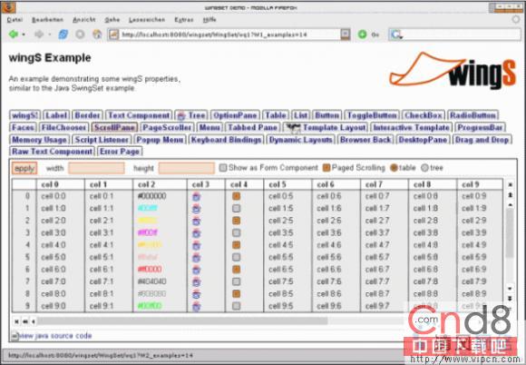Click the horizontal scrollbar thumb under the table
526x365 pixels.
pyautogui.click(x=182, y=321)
